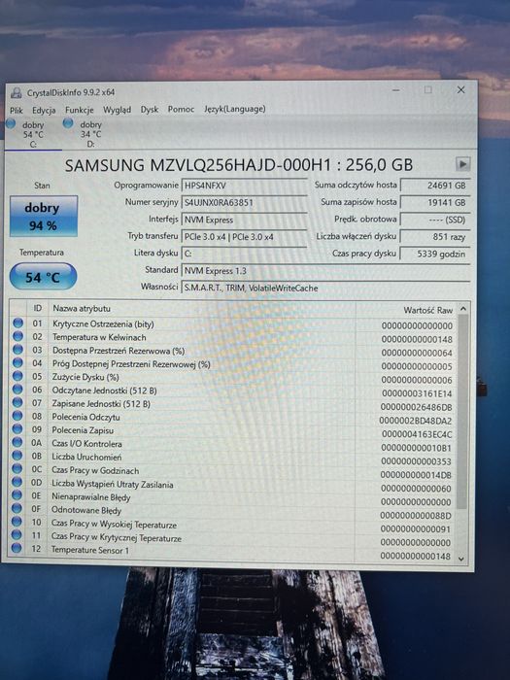The height and width of the screenshot is (680, 510).
Task: Click the S.M.A.R.T., TRIM features field
Action: 325,288
